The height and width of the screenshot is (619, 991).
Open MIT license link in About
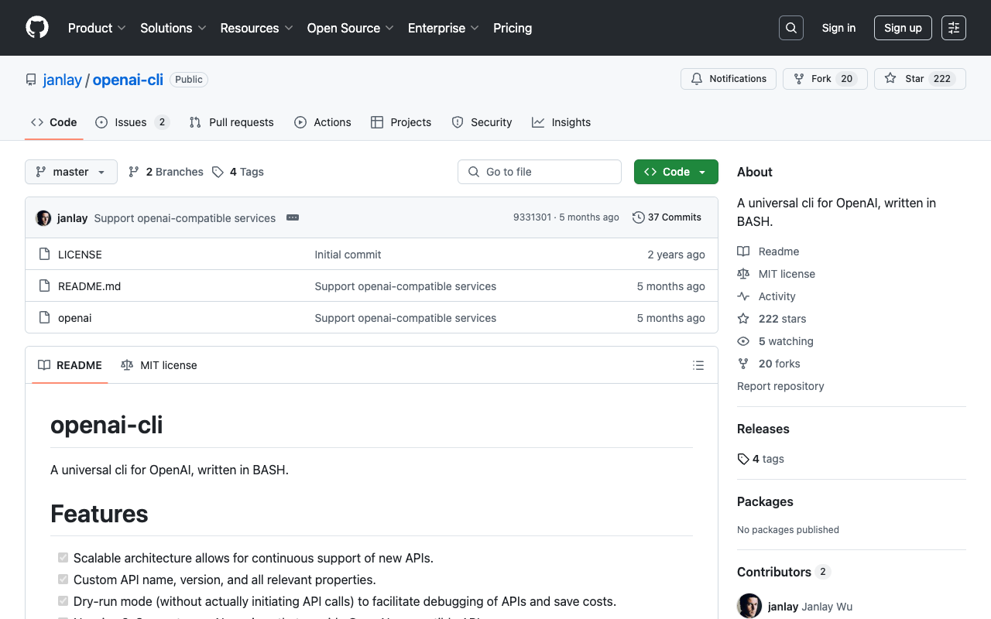click(x=776, y=274)
